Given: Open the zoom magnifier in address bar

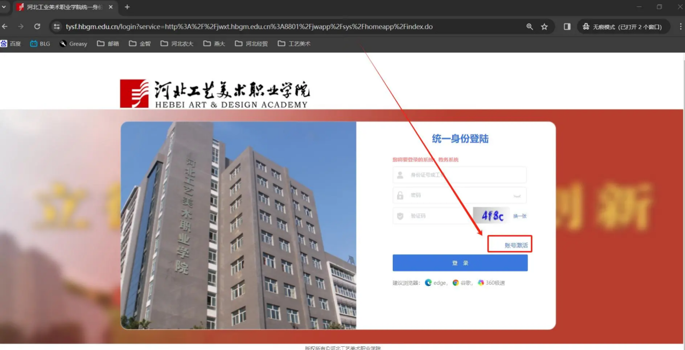Looking at the screenshot, I should 529,27.
